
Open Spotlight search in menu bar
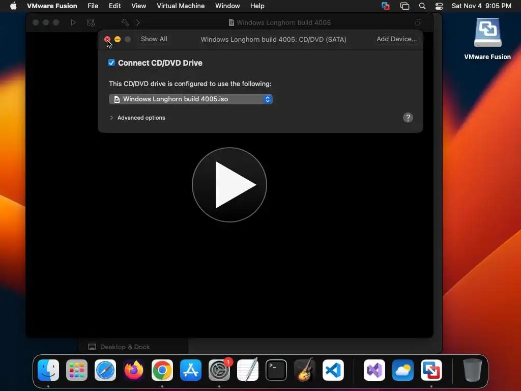[422, 6]
